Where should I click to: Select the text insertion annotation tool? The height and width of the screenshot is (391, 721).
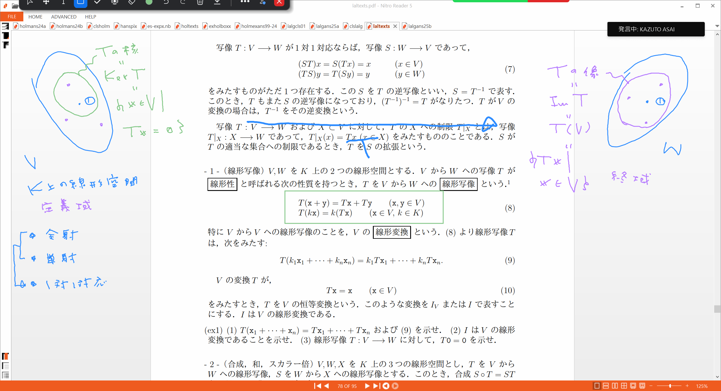coord(63,2)
